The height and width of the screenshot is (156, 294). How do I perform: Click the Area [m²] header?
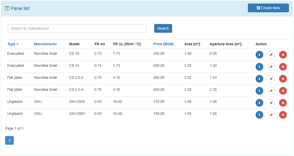(192, 44)
